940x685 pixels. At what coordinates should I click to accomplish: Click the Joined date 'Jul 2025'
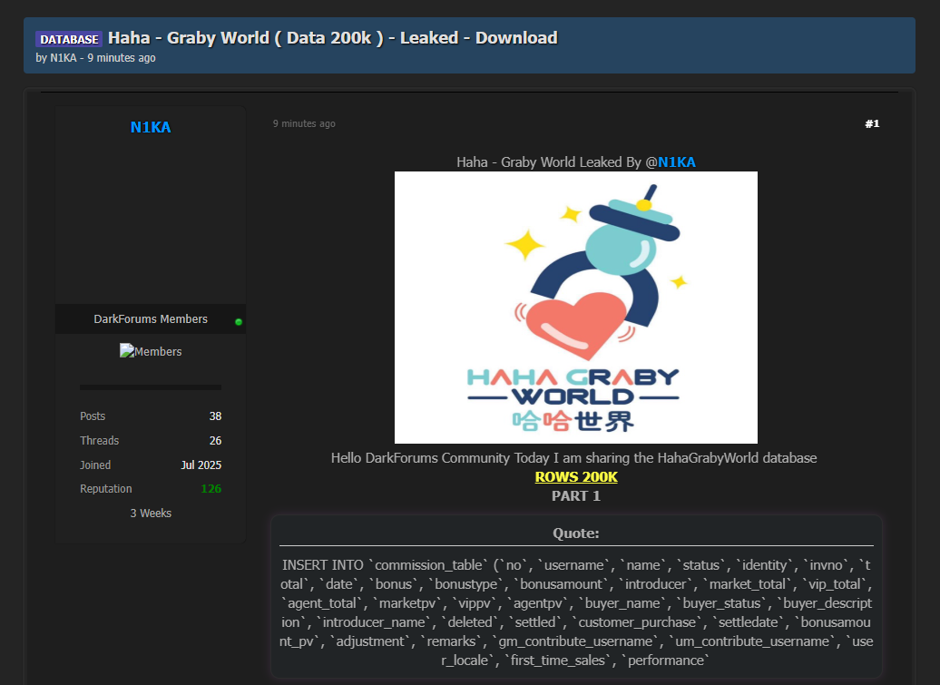coord(201,465)
